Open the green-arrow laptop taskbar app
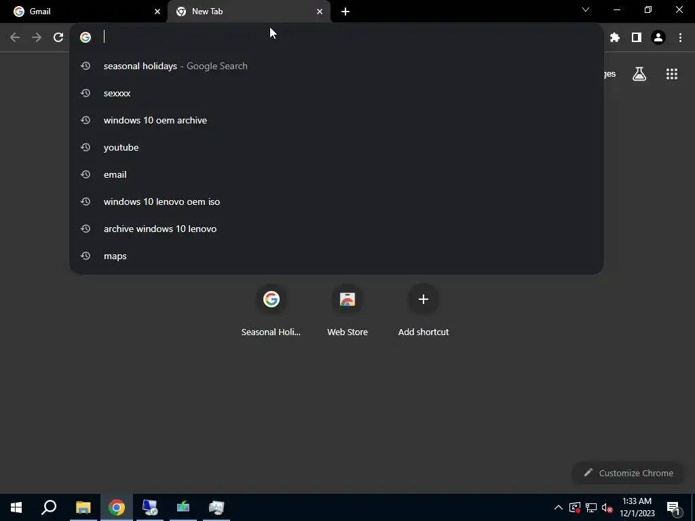The width and height of the screenshot is (695, 521). (x=183, y=507)
